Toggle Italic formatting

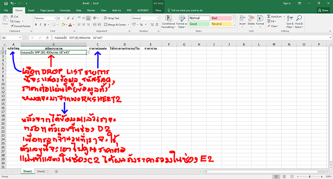point(40,24)
